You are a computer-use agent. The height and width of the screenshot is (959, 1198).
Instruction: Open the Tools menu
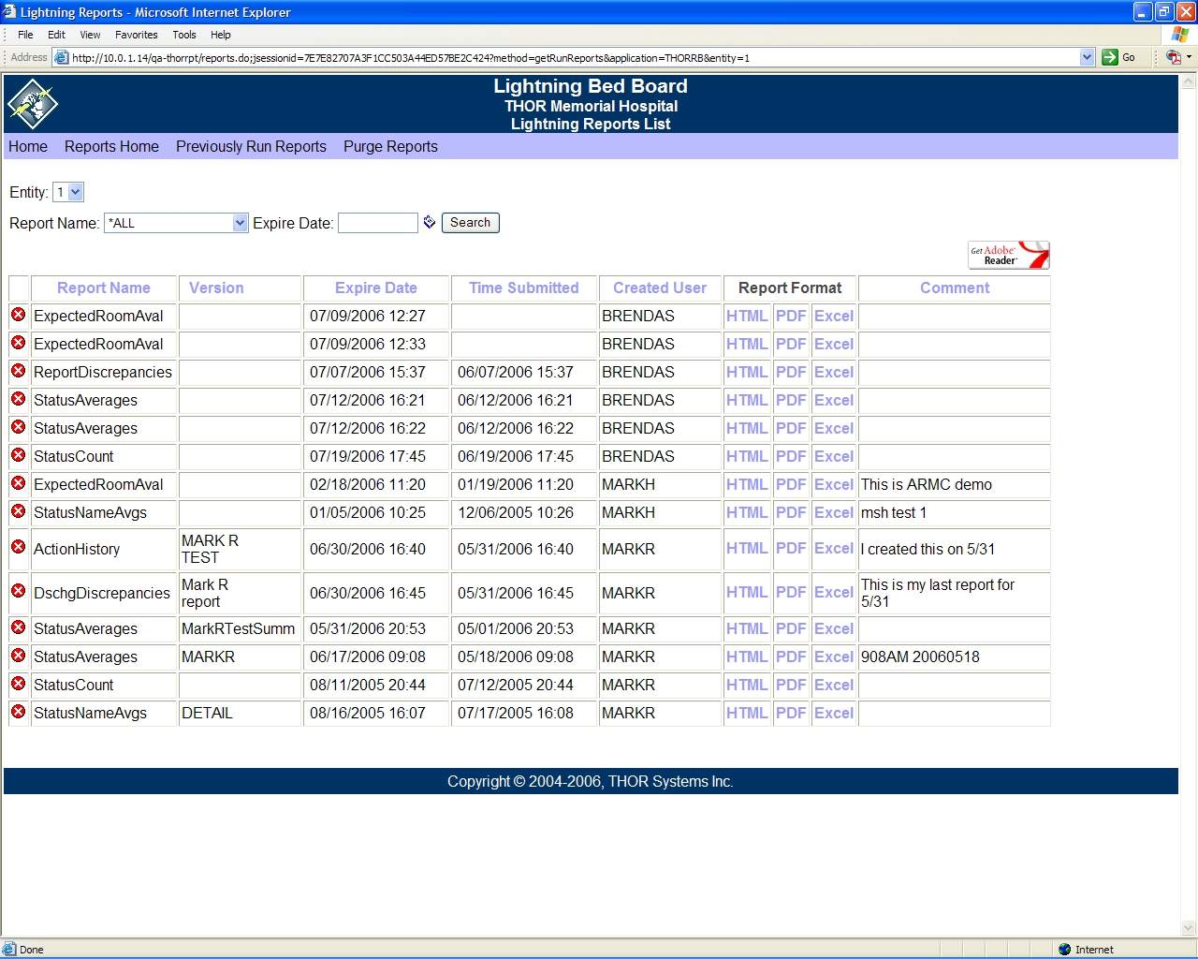(184, 35)
